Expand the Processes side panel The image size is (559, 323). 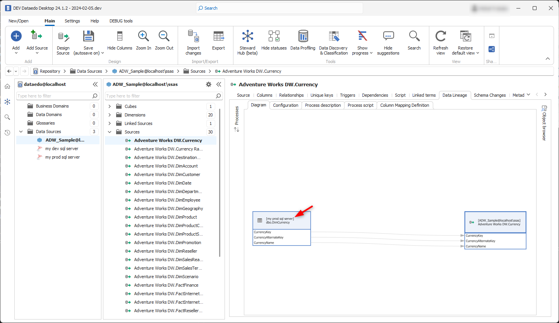[x=237, y=120]
